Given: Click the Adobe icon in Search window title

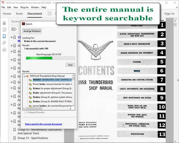Looking at the screenshot, I should [23, 24].
